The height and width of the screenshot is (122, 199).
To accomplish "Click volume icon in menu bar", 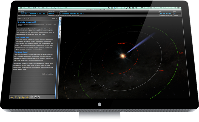I will [144, 8].
